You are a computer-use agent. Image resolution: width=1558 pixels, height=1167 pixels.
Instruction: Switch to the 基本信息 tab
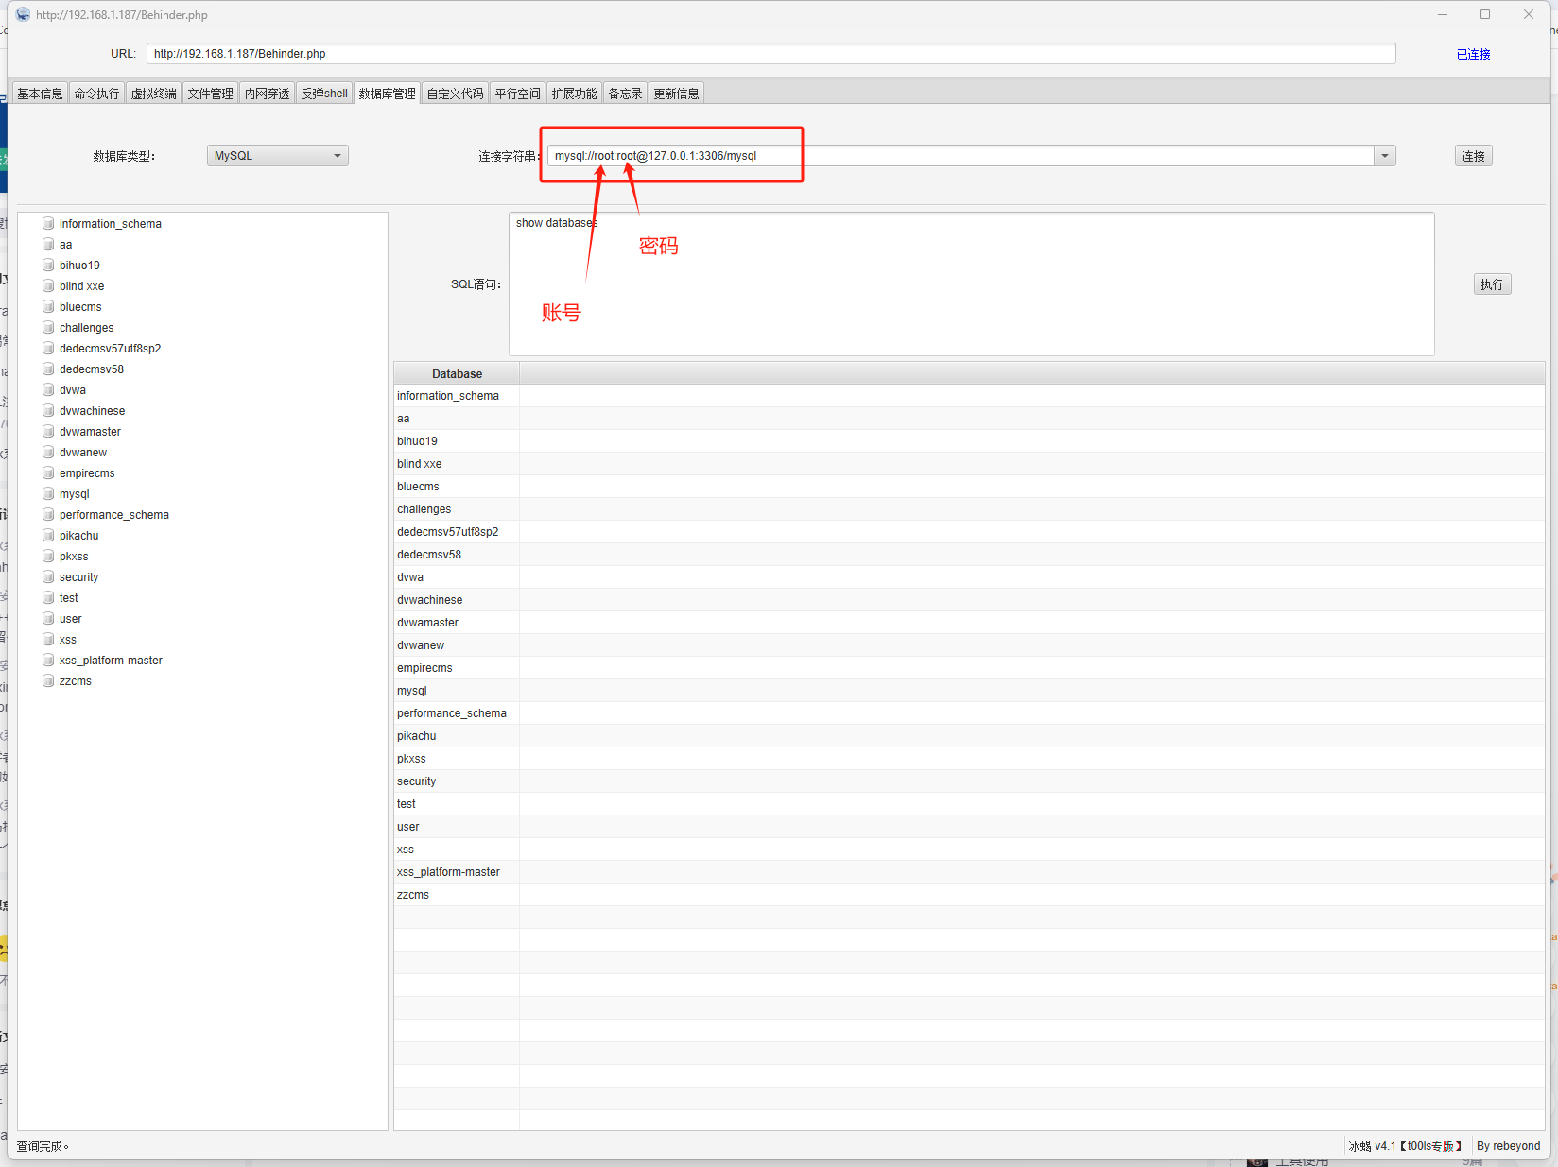pyautogui.click(x=40, y=94)
